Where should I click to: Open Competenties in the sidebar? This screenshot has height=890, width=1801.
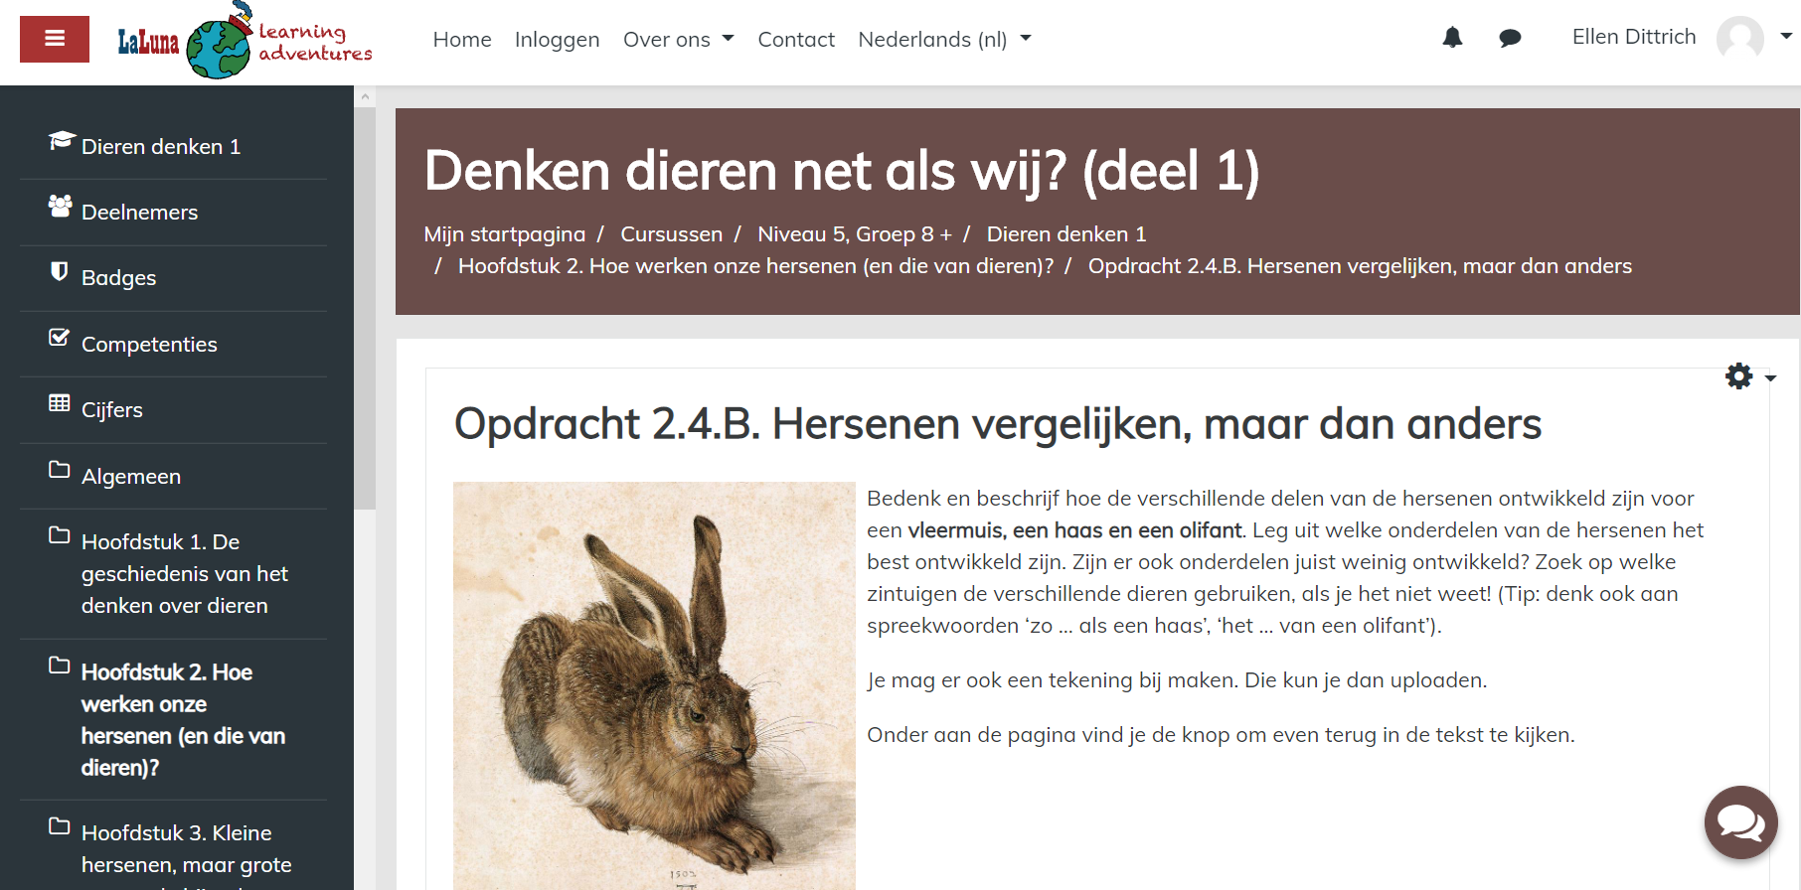[x=149, y=345]
